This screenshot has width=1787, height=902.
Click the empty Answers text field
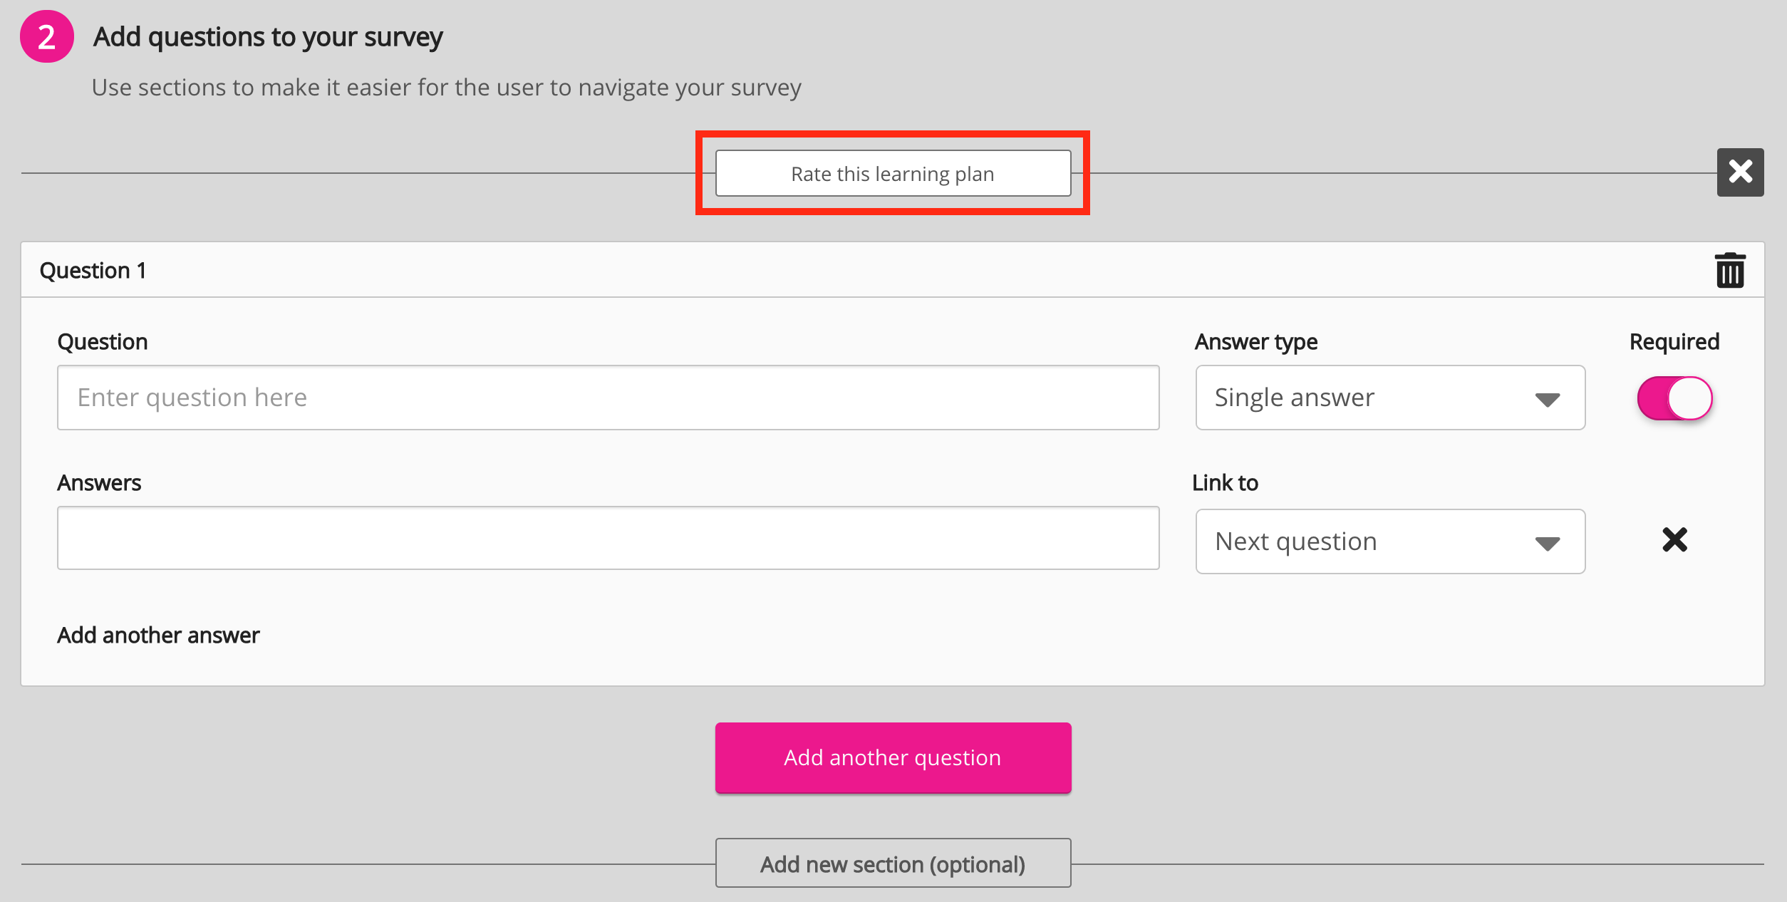[x=608, y=538]
